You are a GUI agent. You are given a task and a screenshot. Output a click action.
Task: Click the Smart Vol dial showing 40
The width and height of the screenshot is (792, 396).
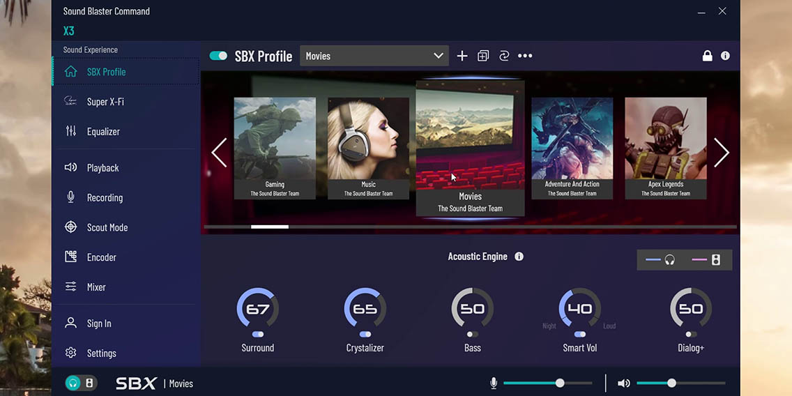point(580,308)
